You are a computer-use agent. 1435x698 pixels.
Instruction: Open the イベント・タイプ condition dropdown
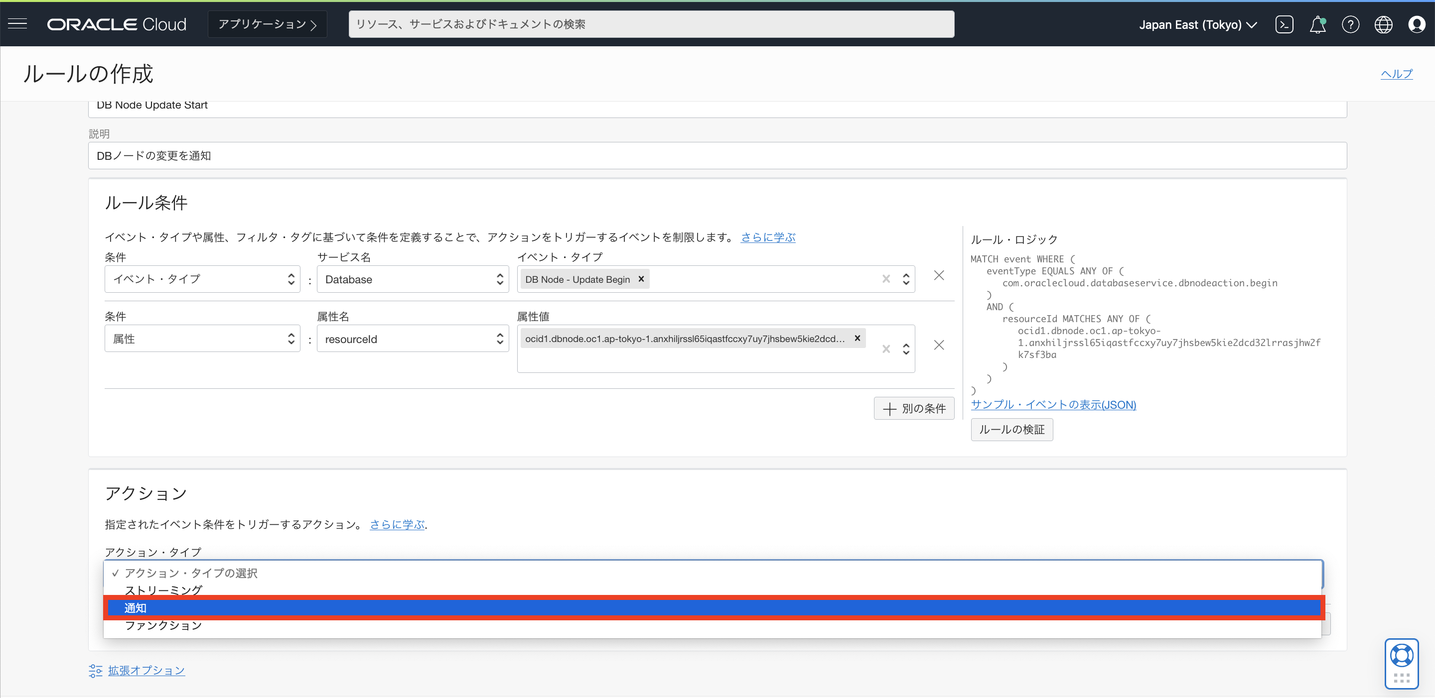tap(202, 279)
